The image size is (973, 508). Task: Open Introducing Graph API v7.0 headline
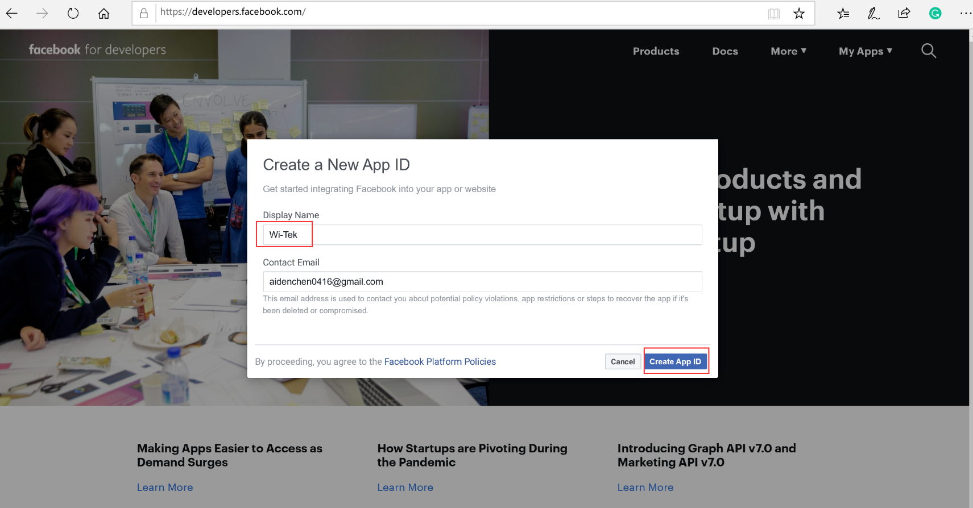707,455
